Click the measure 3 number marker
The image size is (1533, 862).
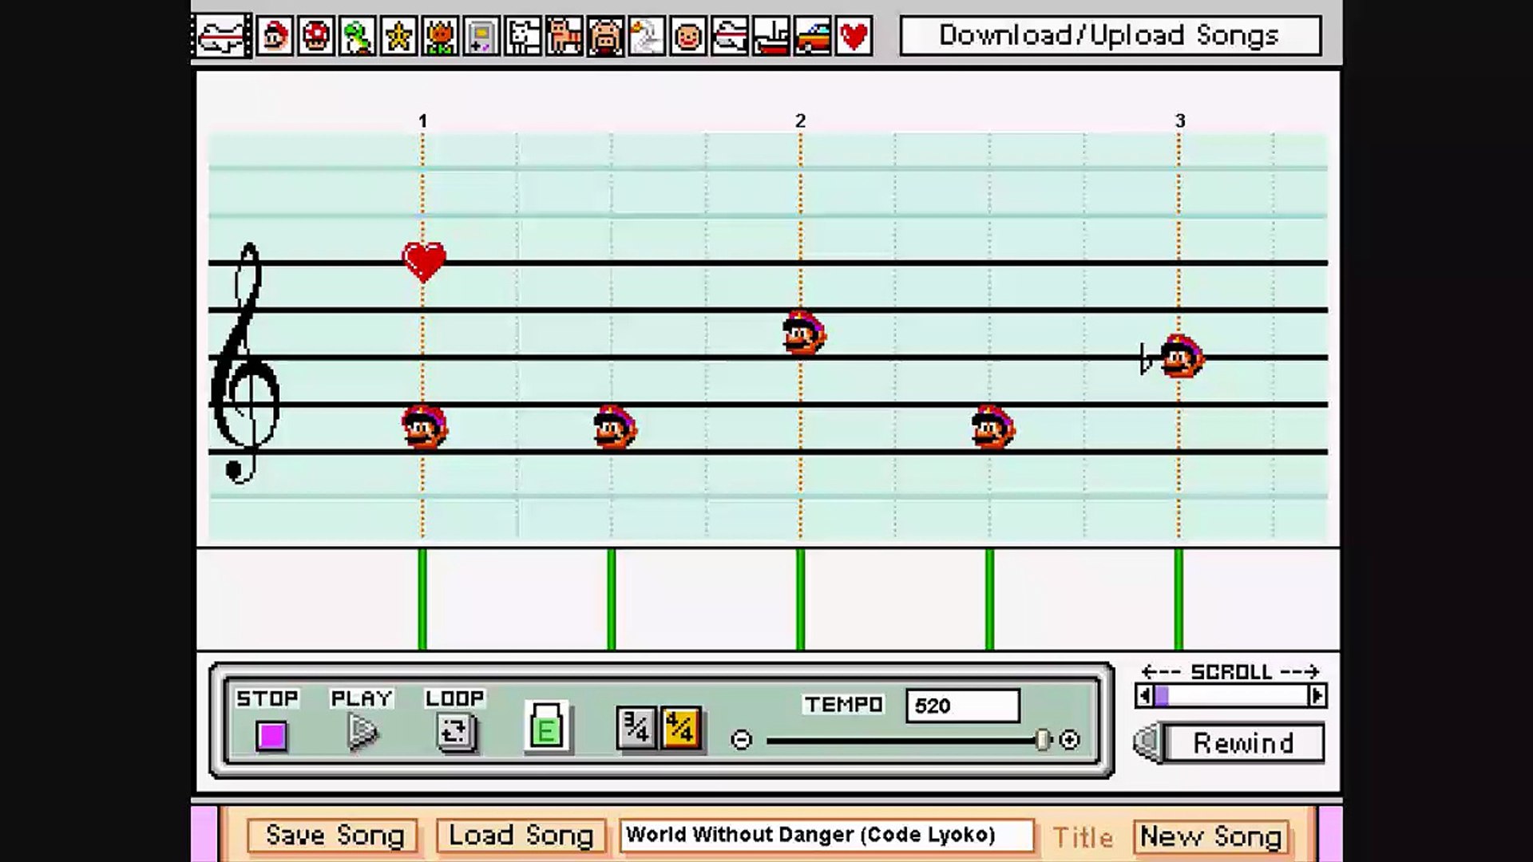(x=1180, y=121)
